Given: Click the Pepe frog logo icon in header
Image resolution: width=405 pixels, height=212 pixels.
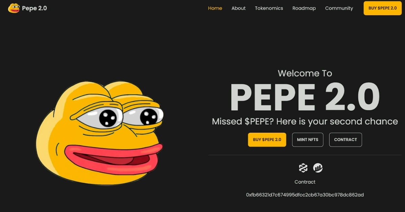Looking at the screenshot, I should coord(14,8).
